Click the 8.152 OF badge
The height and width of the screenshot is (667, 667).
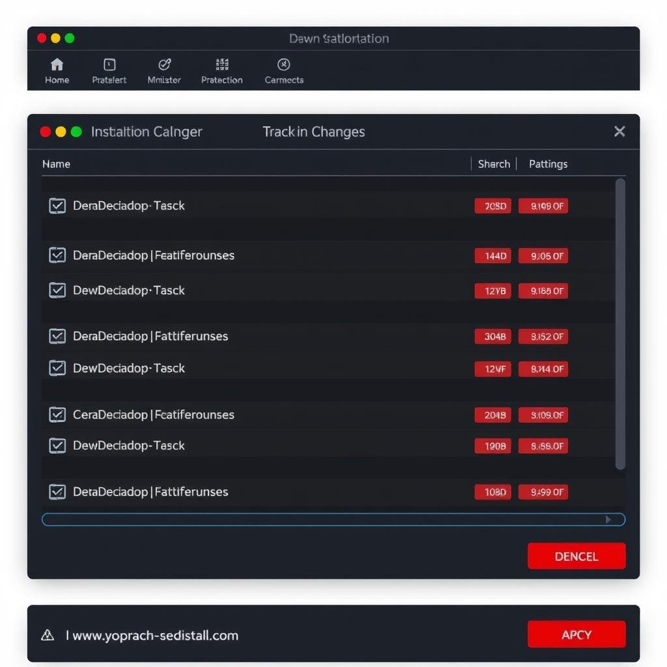(543, 337)
